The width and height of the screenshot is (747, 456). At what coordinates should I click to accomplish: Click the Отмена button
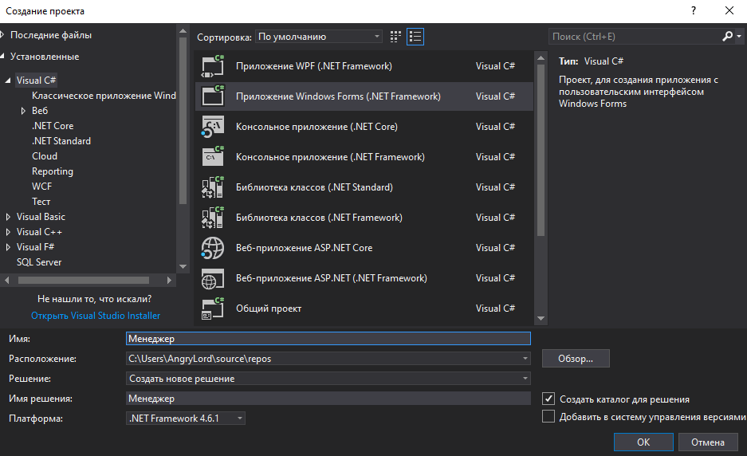click(x=707, y=442)
